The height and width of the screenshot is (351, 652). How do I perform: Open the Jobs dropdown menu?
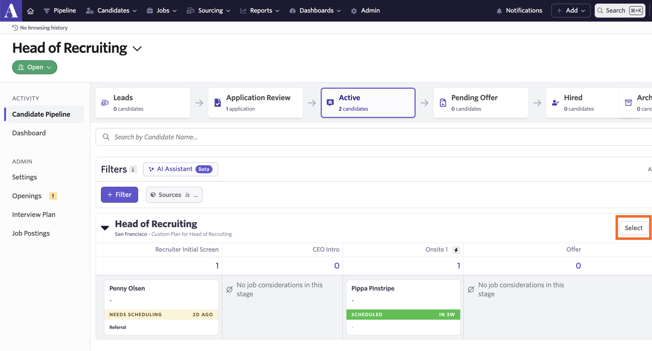pos(162,10)
